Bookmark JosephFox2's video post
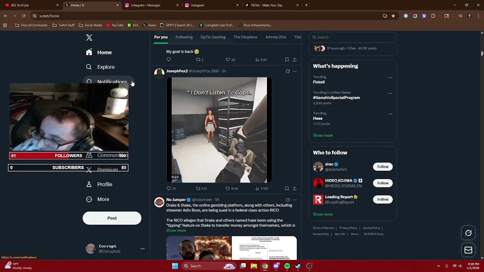Viewport: 484px width, 272px height. [x=287, y=188]
